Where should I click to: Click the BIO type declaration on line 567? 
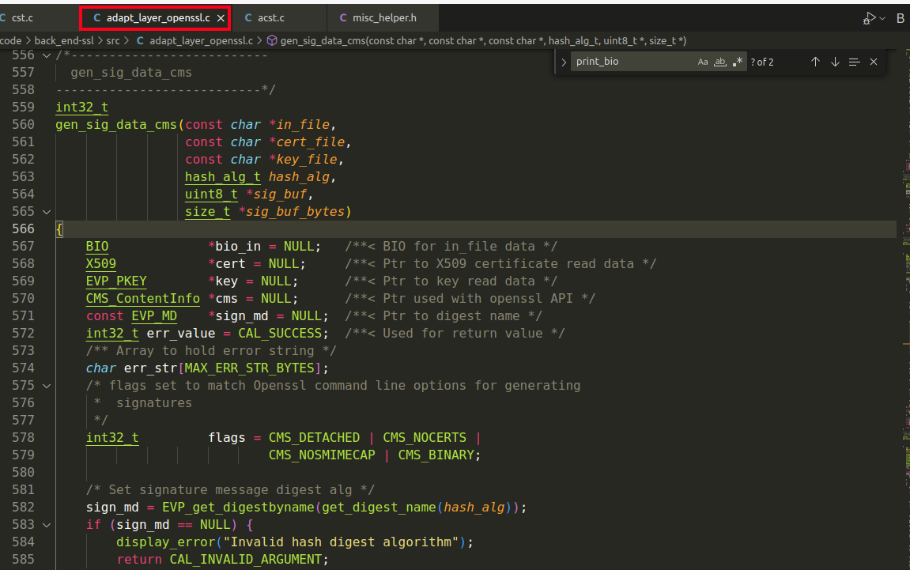tap(97, 247)
